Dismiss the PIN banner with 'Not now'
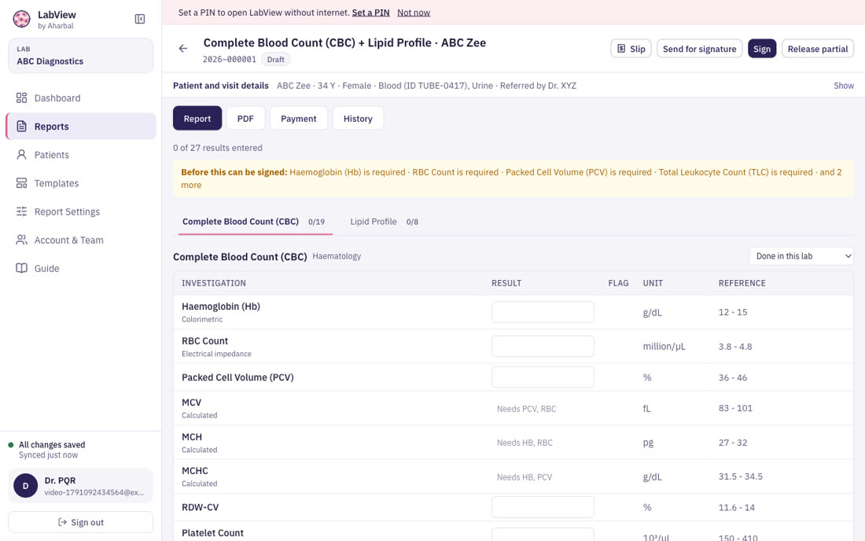This screenshot has width=865, height=541. pyautogui.click(x=414, y=12)
